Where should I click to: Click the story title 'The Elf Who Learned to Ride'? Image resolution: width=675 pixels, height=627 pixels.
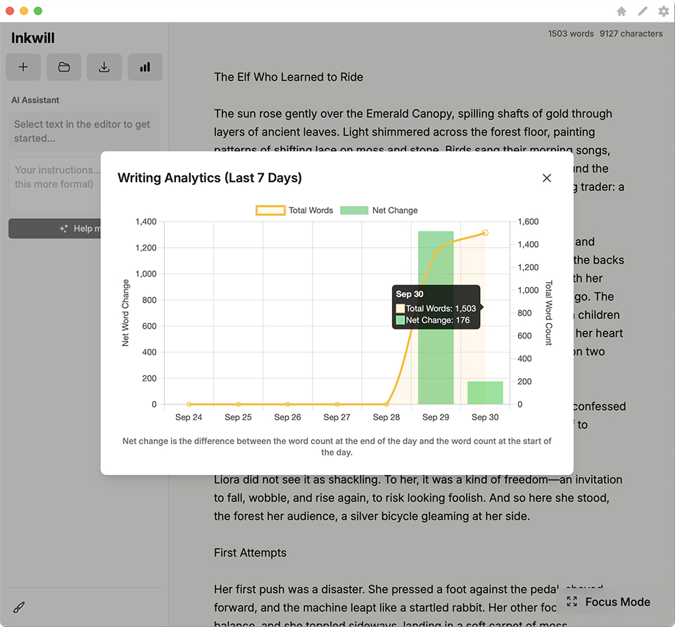point(289,77)
